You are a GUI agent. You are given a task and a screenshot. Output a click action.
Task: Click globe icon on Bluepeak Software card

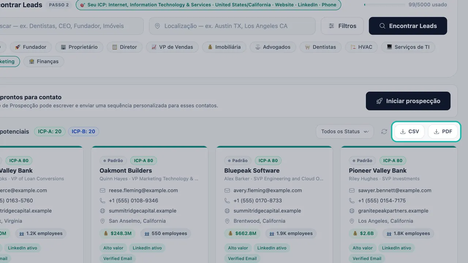(227, 211)
